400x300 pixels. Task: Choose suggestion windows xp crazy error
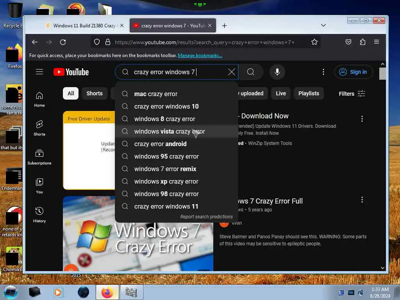177,181
